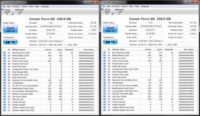Click CrystalDiskInfo title icon in left window

click(x=3, y=3)
